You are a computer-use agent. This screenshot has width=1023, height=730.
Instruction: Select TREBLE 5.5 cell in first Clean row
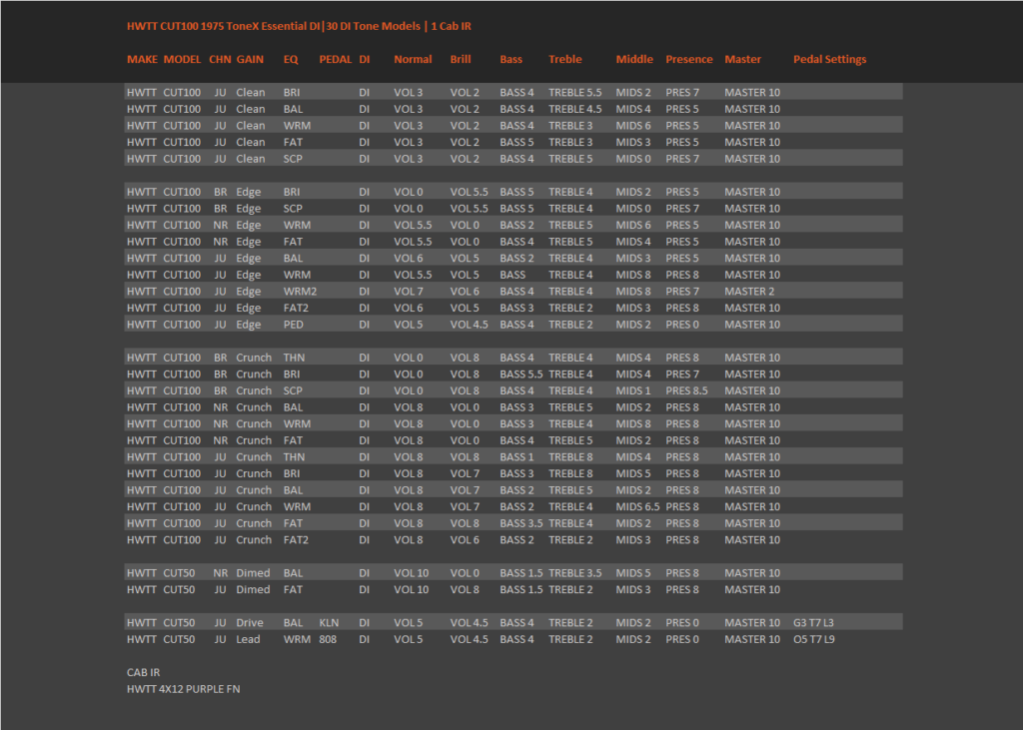point(574,92)
